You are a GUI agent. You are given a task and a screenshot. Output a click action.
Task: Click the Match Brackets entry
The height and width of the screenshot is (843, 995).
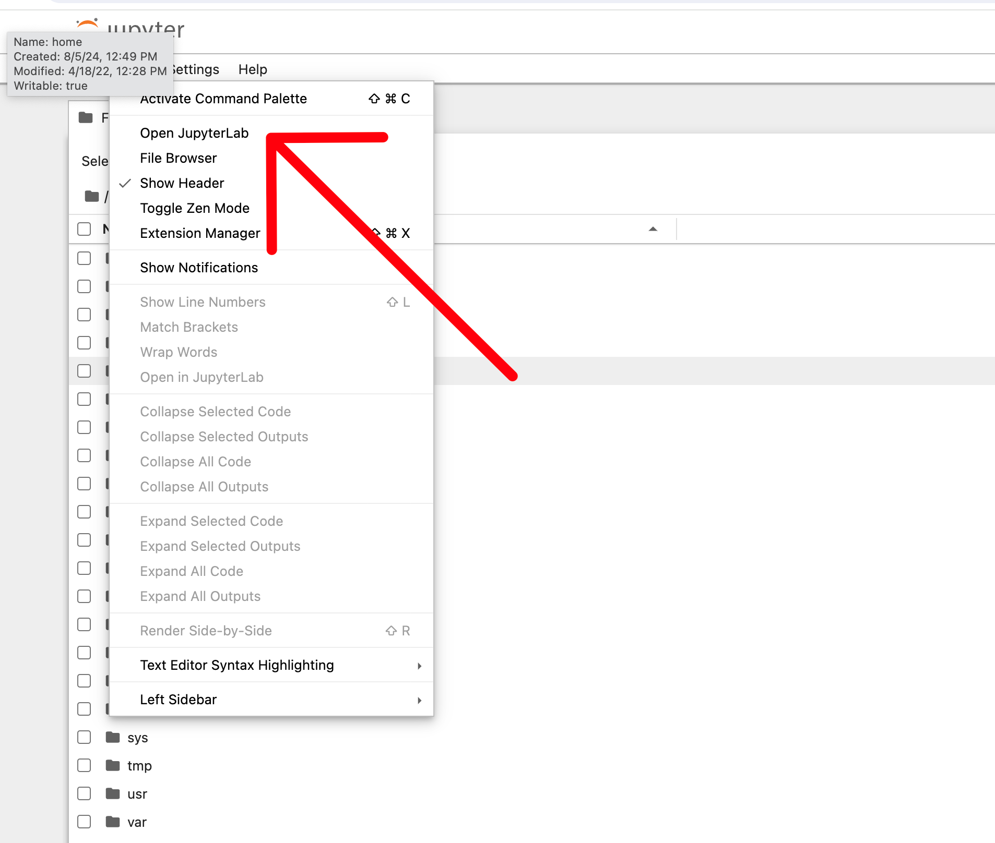pos(271,327)
